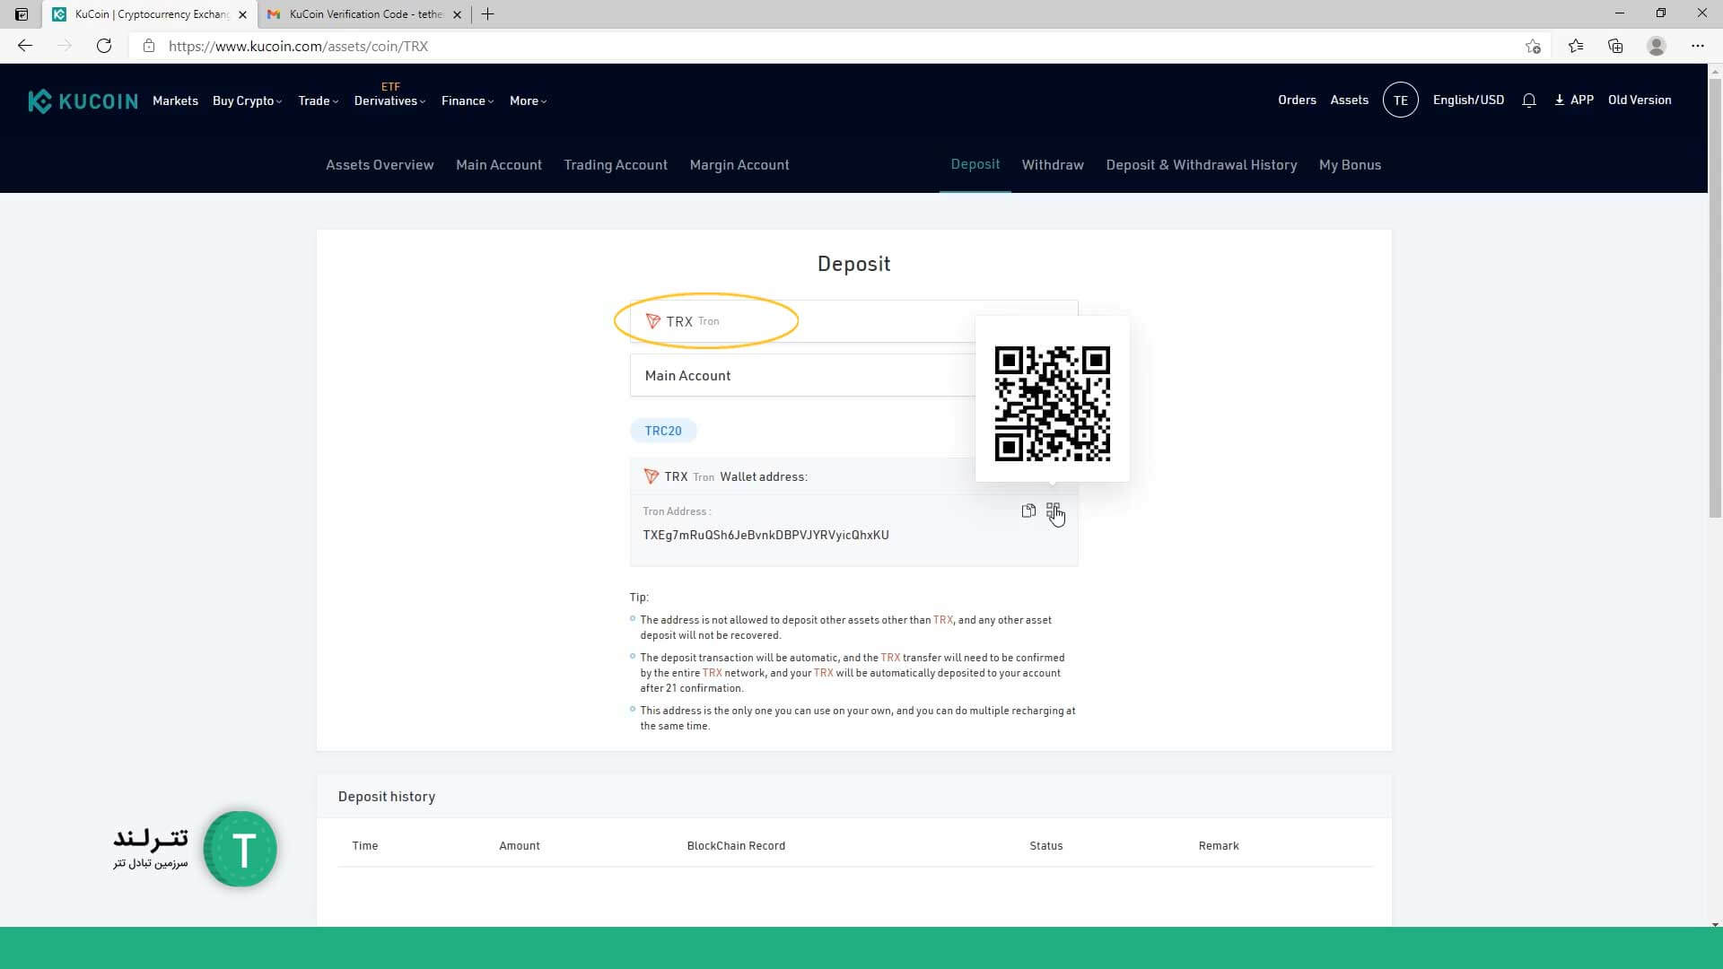Click the QR code icon next to address
Screen dimensions: 1723x969
pyautogui.click(x=1054, y=511)
